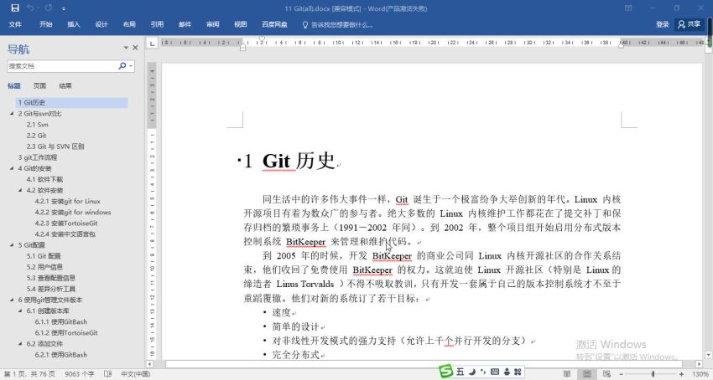The height and width of the screenshot is (380, 713).
Task: Switch to the 视图 ribbon tab
Action: click(240, 24)
